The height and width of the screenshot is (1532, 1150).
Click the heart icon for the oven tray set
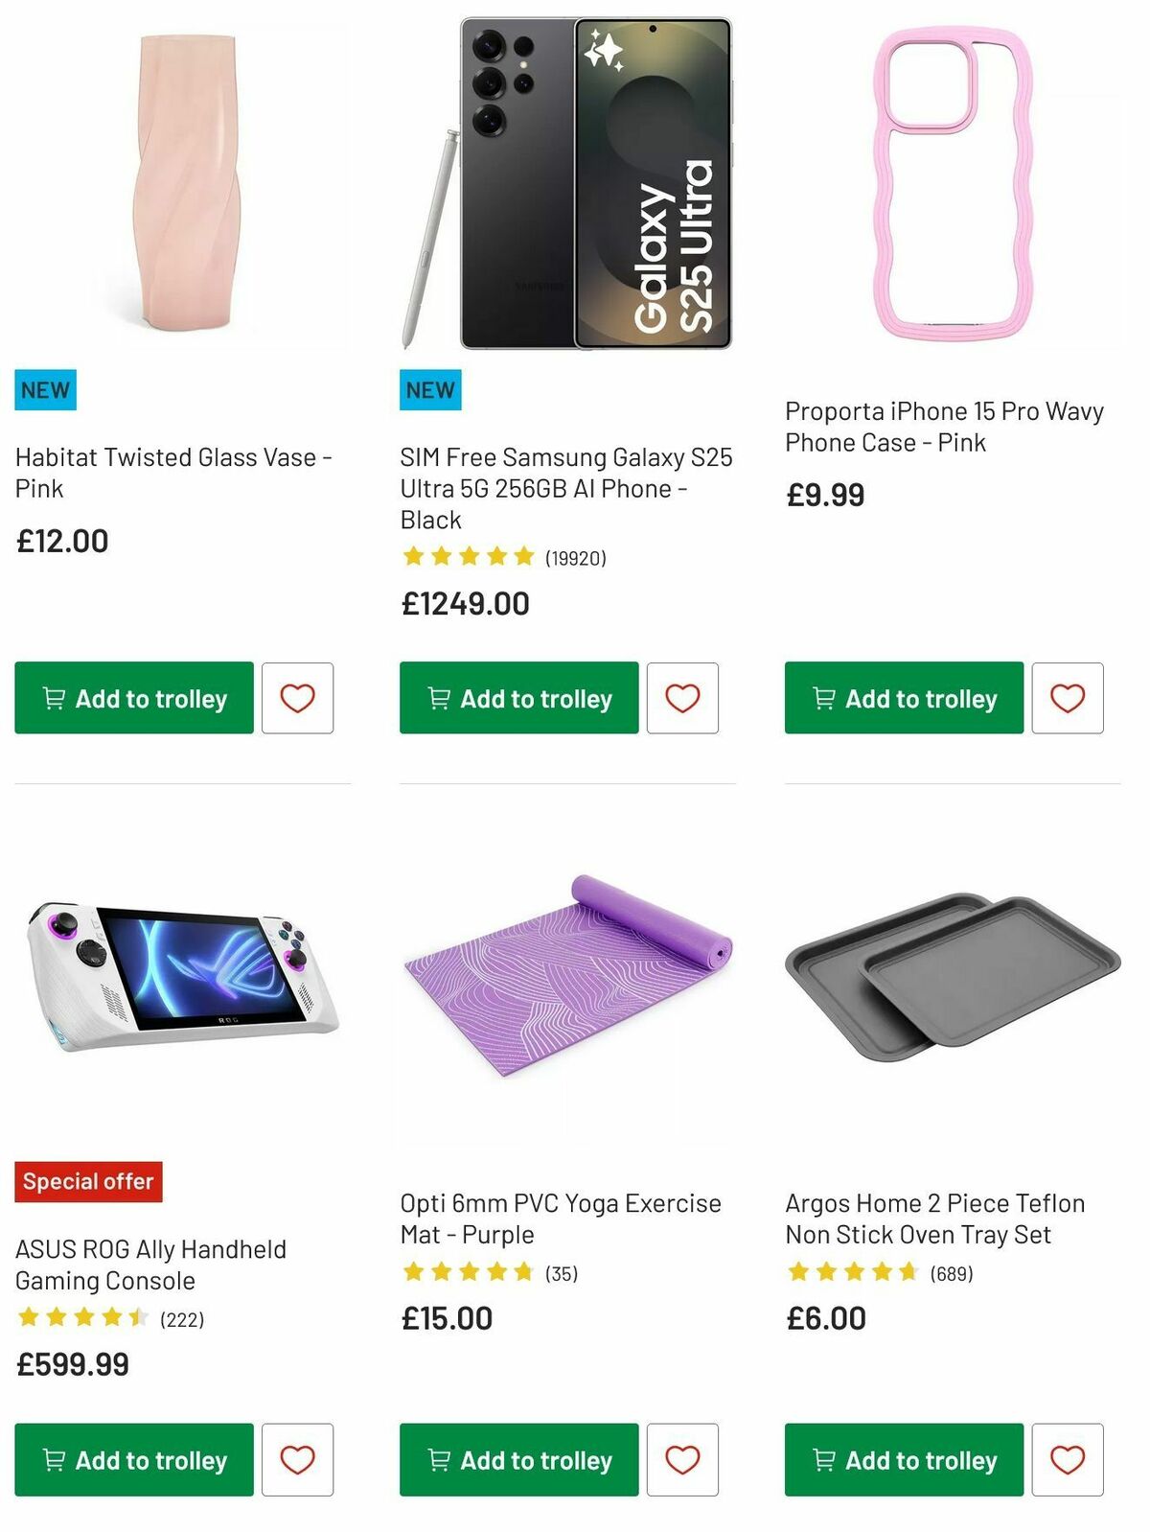[1067, 1460]
